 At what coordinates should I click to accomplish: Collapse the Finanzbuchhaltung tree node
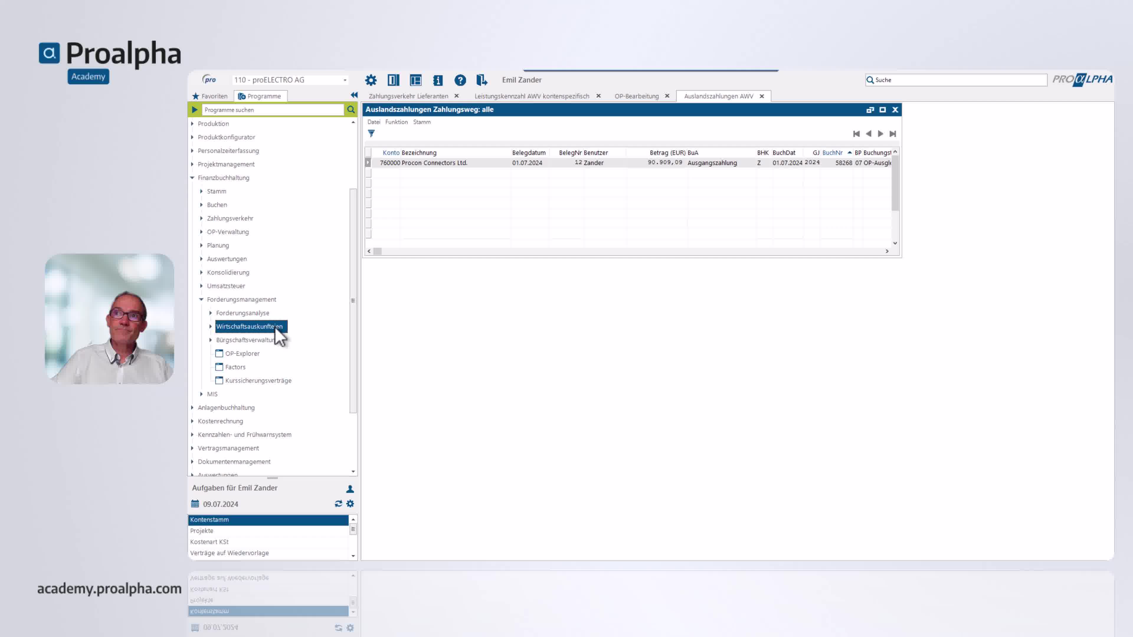coord(192,178)
